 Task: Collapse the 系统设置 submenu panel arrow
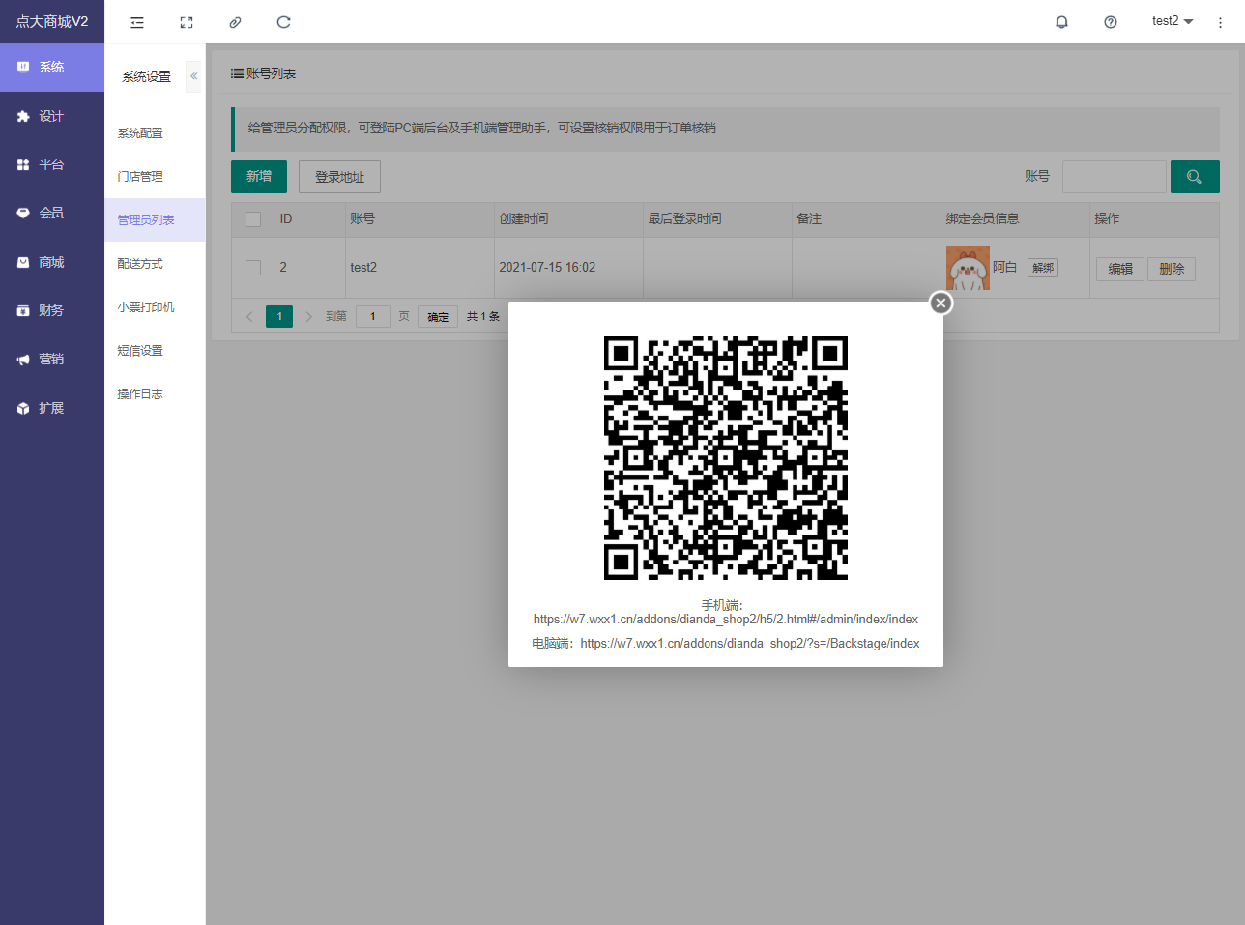tap(193, 76)
